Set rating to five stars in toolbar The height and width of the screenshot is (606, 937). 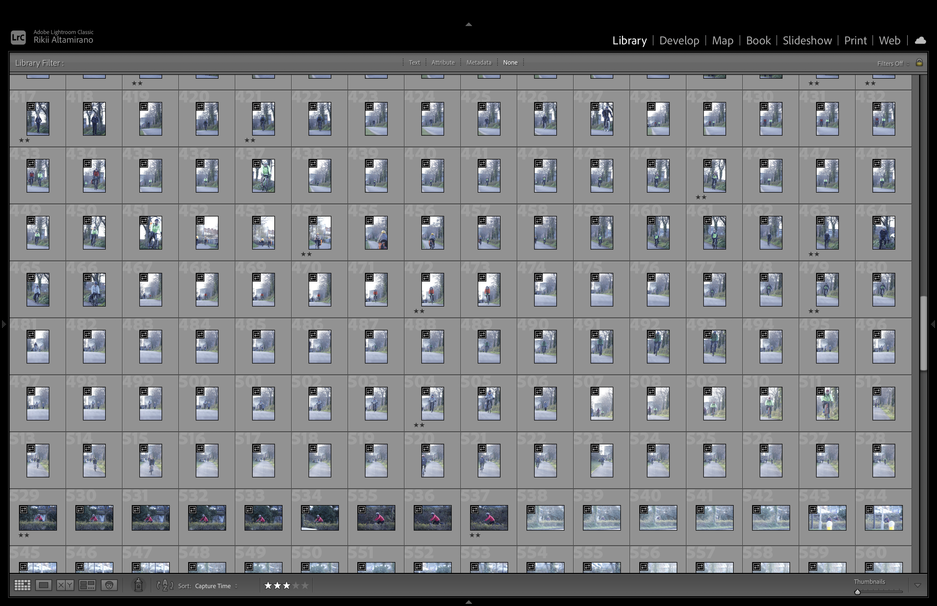pos(305,586)
